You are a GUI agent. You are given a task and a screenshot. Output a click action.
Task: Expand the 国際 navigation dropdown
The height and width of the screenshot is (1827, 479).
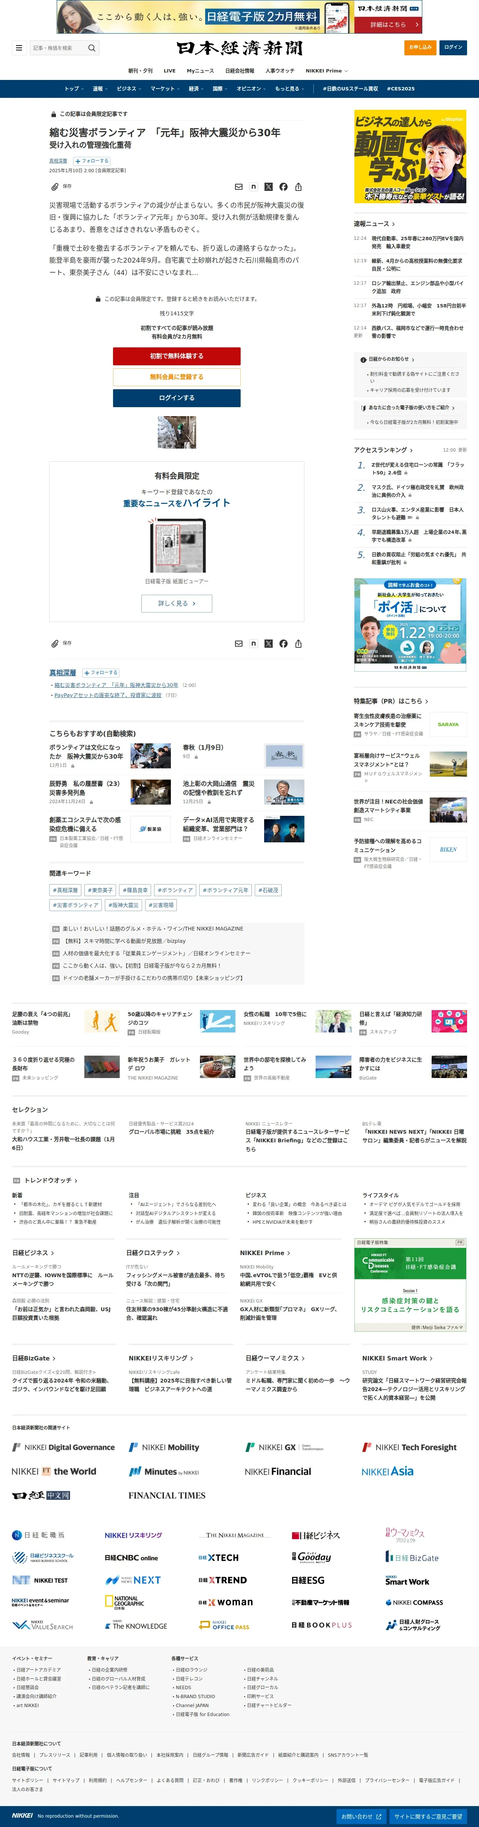tap(220, 89)
